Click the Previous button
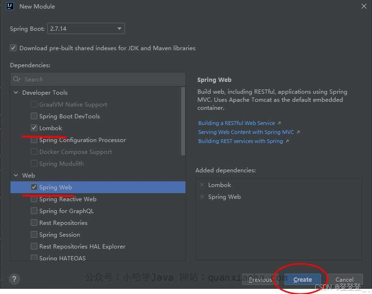Screen dimensions: 372x294 [x=260, y=279]
